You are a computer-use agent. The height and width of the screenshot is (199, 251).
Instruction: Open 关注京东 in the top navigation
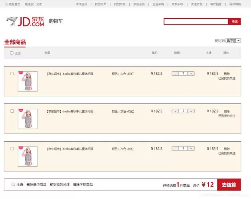(197, 4)
